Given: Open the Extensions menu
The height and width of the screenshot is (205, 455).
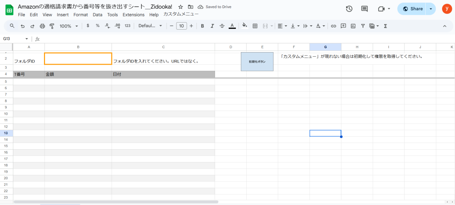Looking at the screenshot, I should tap(133, 15).
